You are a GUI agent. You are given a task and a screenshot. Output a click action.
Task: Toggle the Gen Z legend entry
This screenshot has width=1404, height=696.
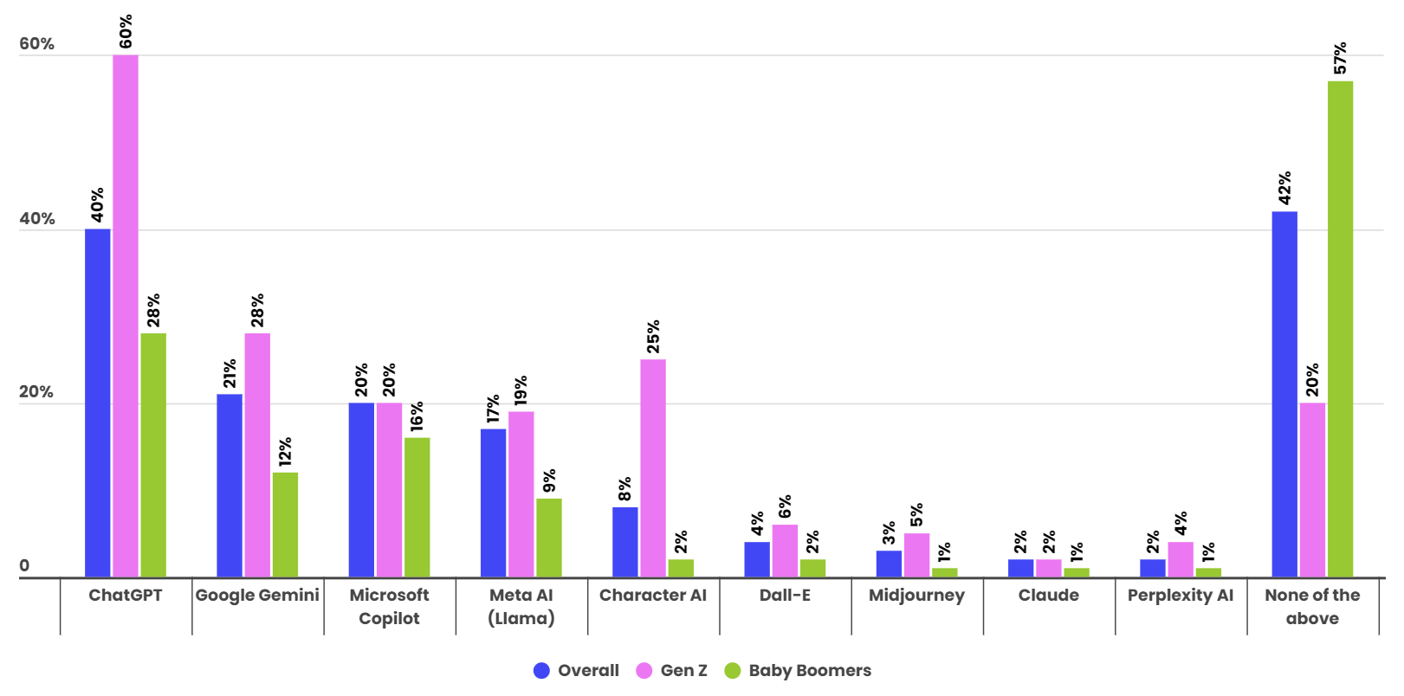click(x=672, y=670)
